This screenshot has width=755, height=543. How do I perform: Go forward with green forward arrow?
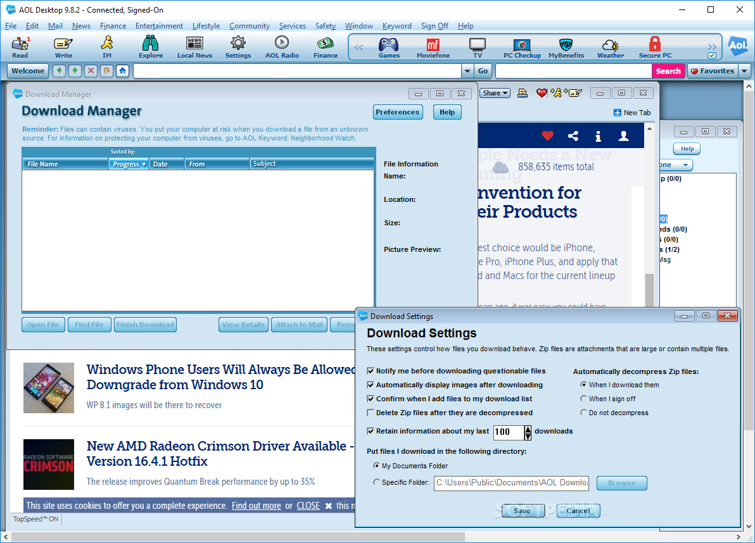(x=75, y=71)
